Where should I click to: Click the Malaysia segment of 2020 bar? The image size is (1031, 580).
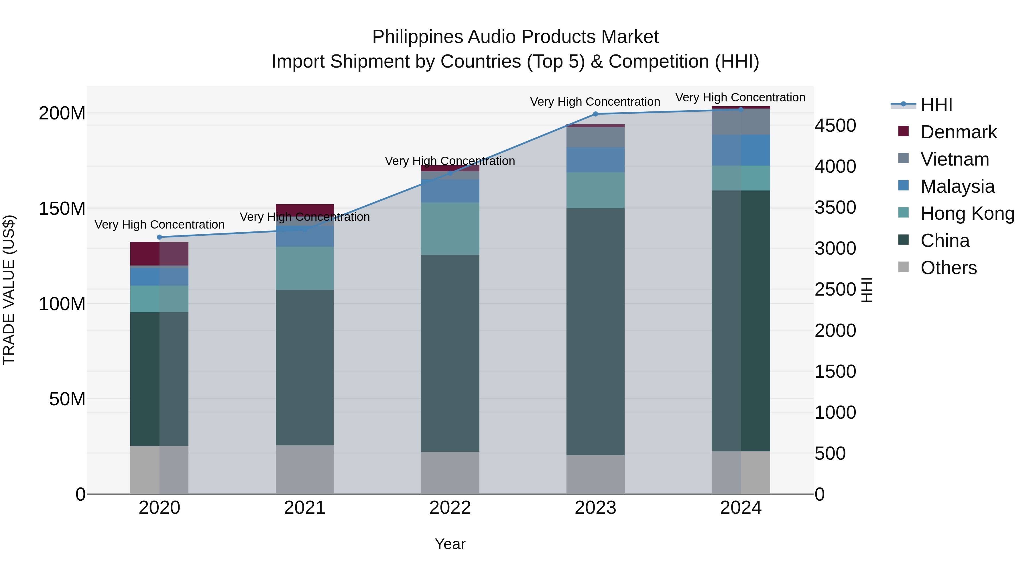click(159, 277)
